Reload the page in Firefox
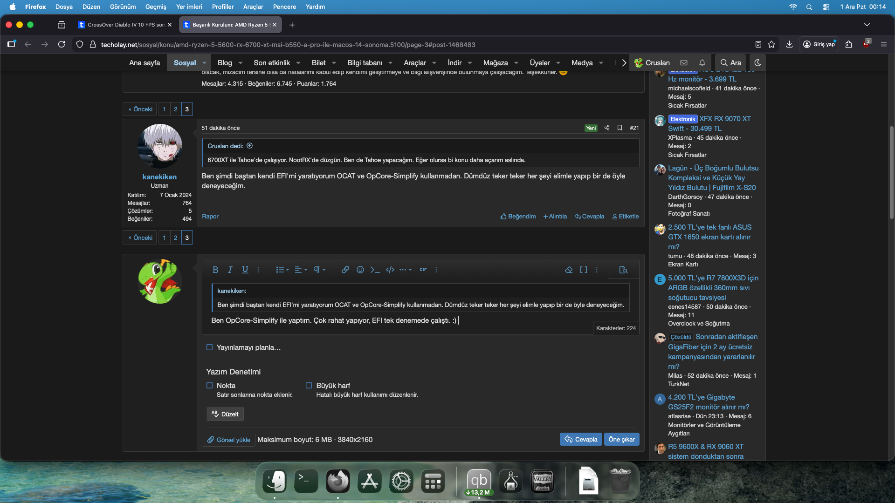The width and height of the screenshot is (895, 503). tap(62, 44)
